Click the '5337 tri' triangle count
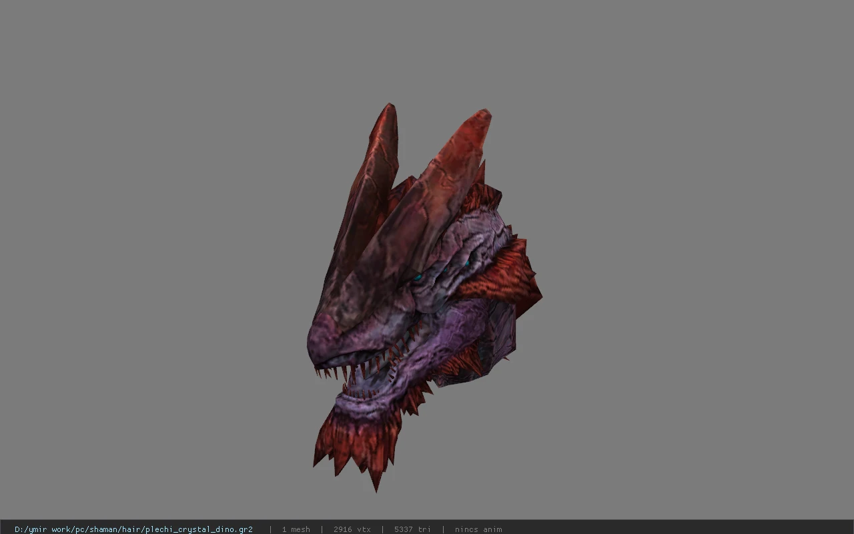 (x=412, y=529)
